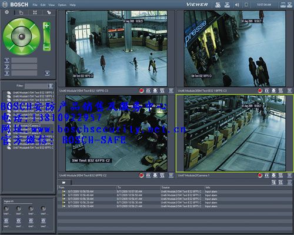The width and height of the screenshot is (294, 235).
Task: Play alarm recording from 10:56:59 AM
Action: click(64, 192)
